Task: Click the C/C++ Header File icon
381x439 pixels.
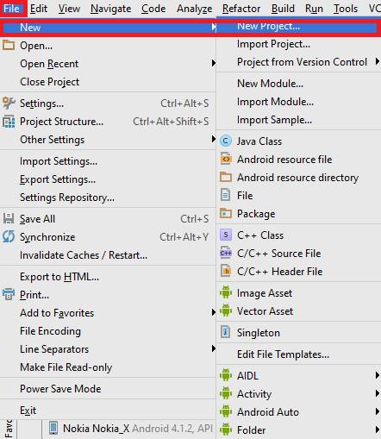Action: point(226,271)
